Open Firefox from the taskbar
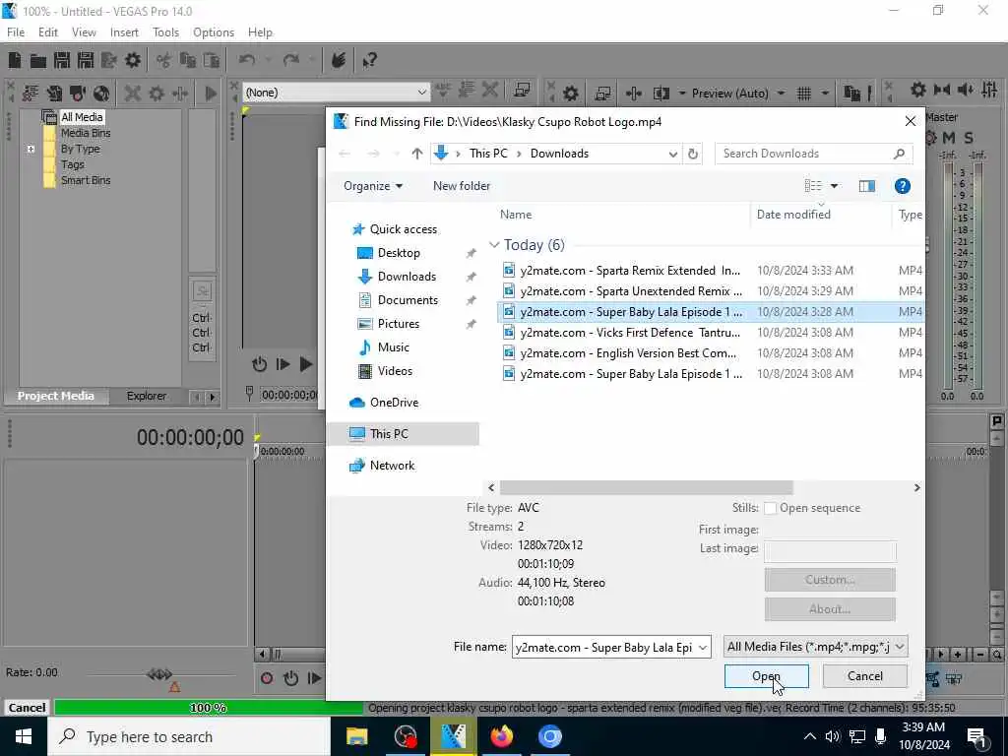Image resolution: width=1008 pixels, height=756 pixels. click(501, 736)
